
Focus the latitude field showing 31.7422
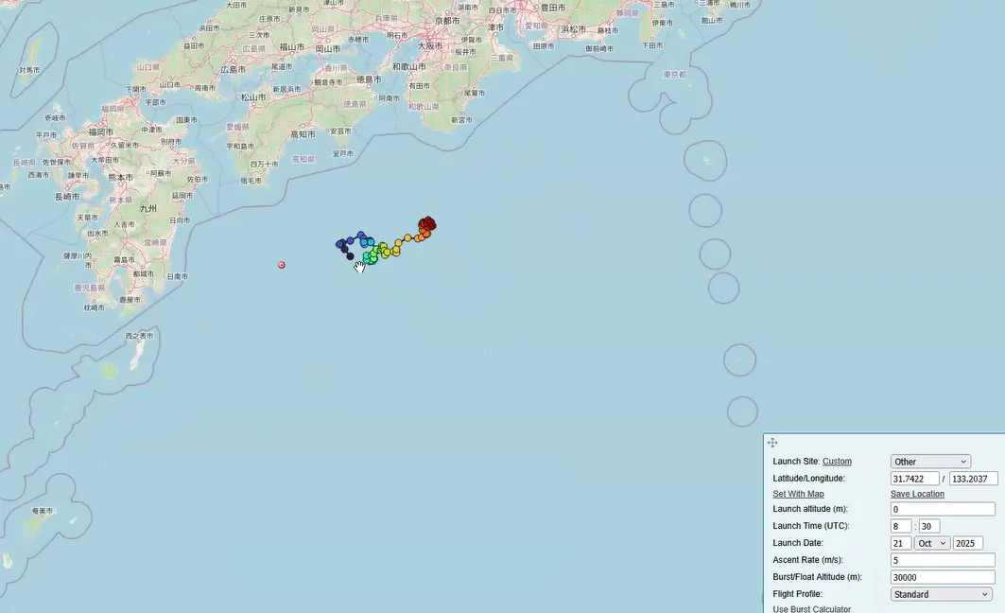click(x=914, y=479)
